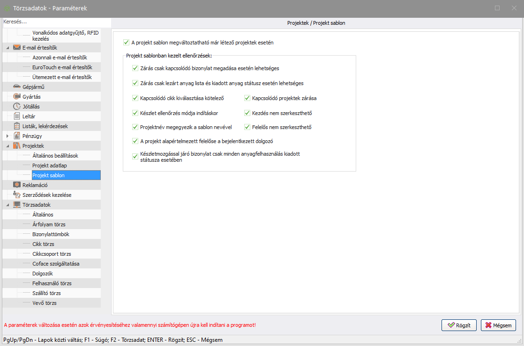
Task: Click the Leltár document icon
Action: tap(17, 116)
